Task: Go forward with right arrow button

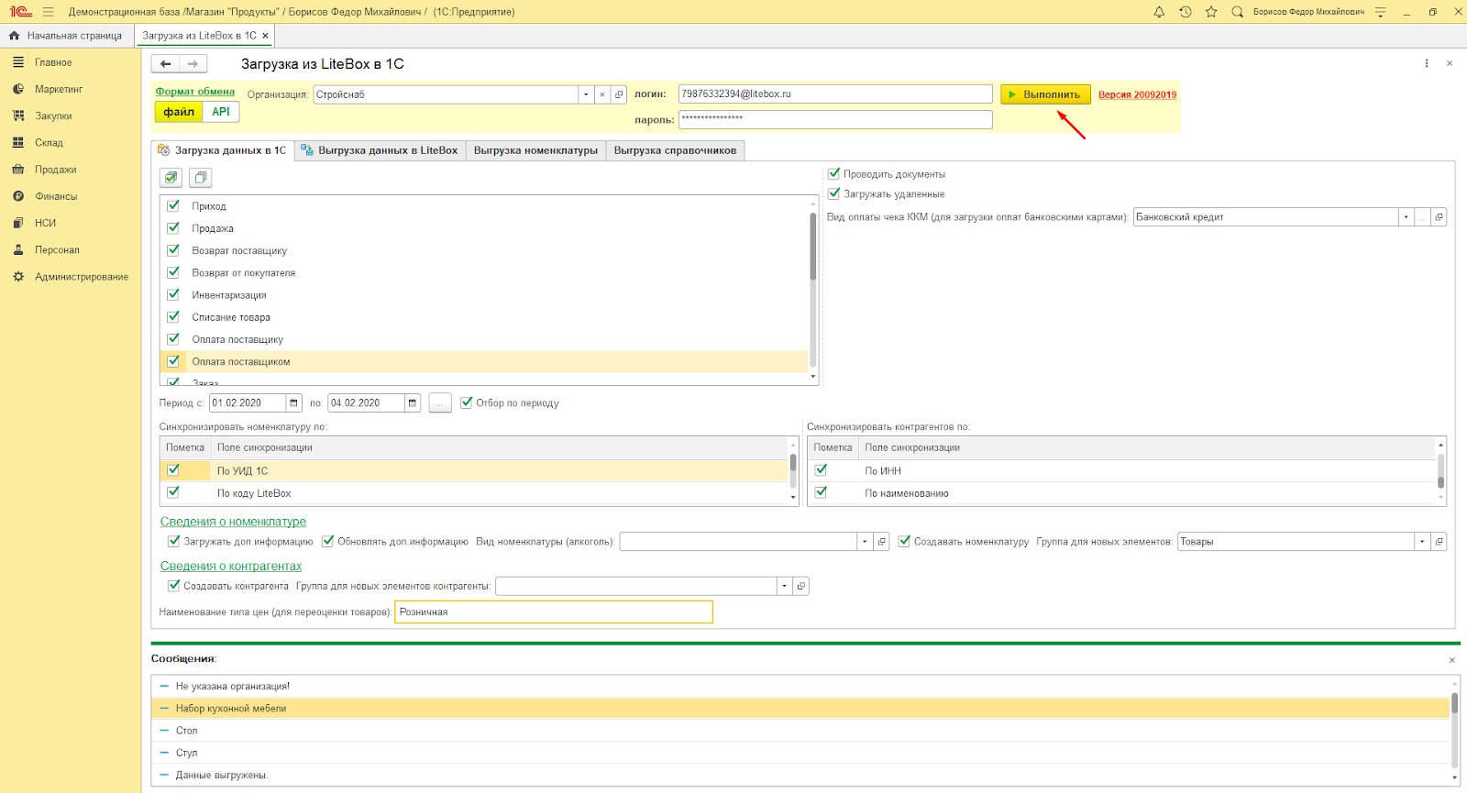Action: 193,64
